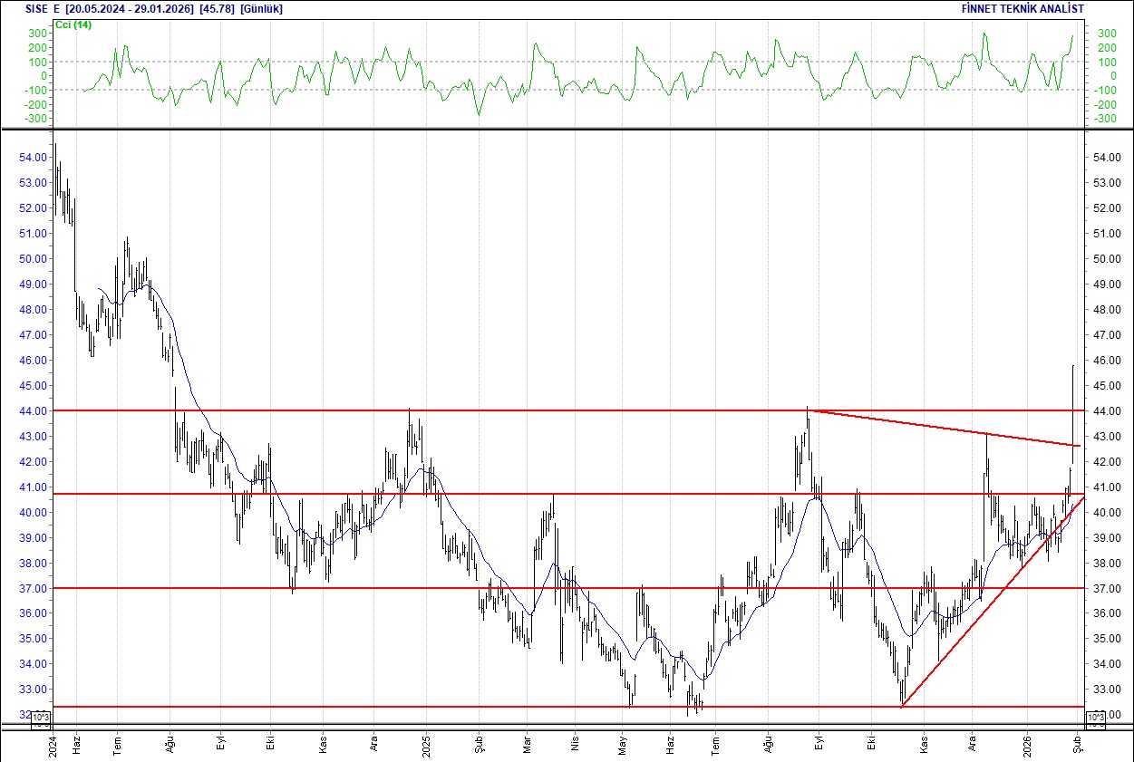The image size is (1134, 762).
Task: Select the 2025 label on date axis
Action: click(426, 746)
